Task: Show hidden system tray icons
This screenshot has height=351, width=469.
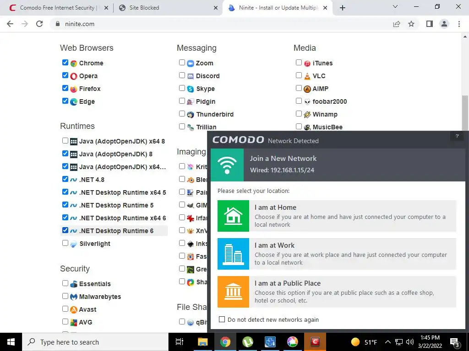Action: pos(387,342)
